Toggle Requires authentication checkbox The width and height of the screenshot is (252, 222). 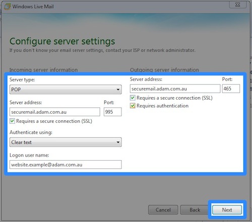[133, 106]
